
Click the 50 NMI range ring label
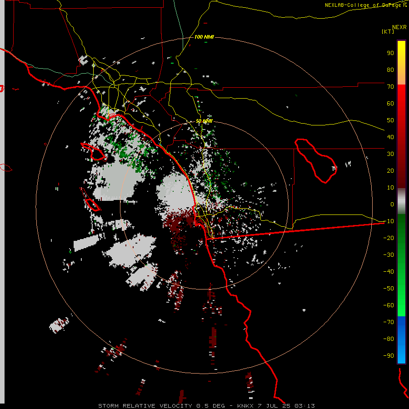coord(204,121)
